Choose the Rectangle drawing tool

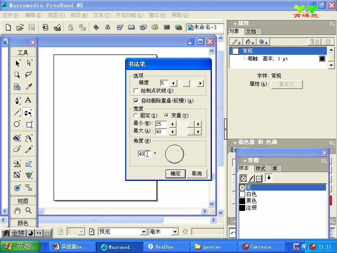coord(29,124)
